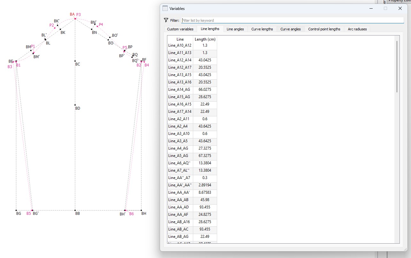The image size is (411, 258).
Task: Select the Line_A3_A5 row
Action: click(x=192, y=141)
